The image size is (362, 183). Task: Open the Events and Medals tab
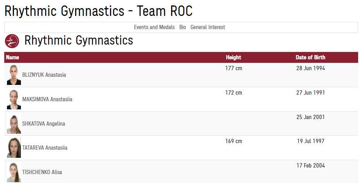click(x=154, y=27)
